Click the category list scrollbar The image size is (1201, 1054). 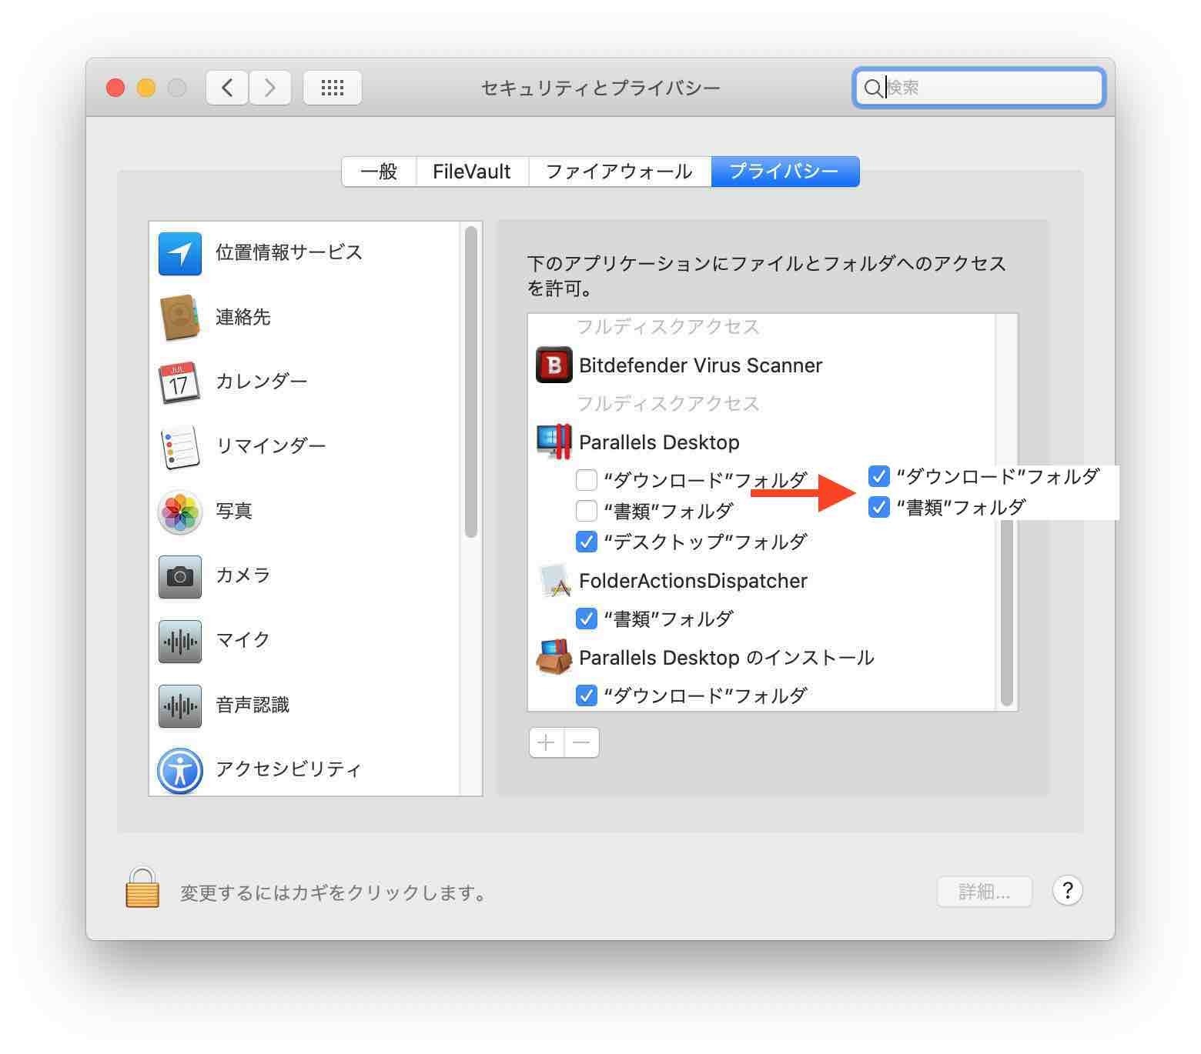coord(471,382)
